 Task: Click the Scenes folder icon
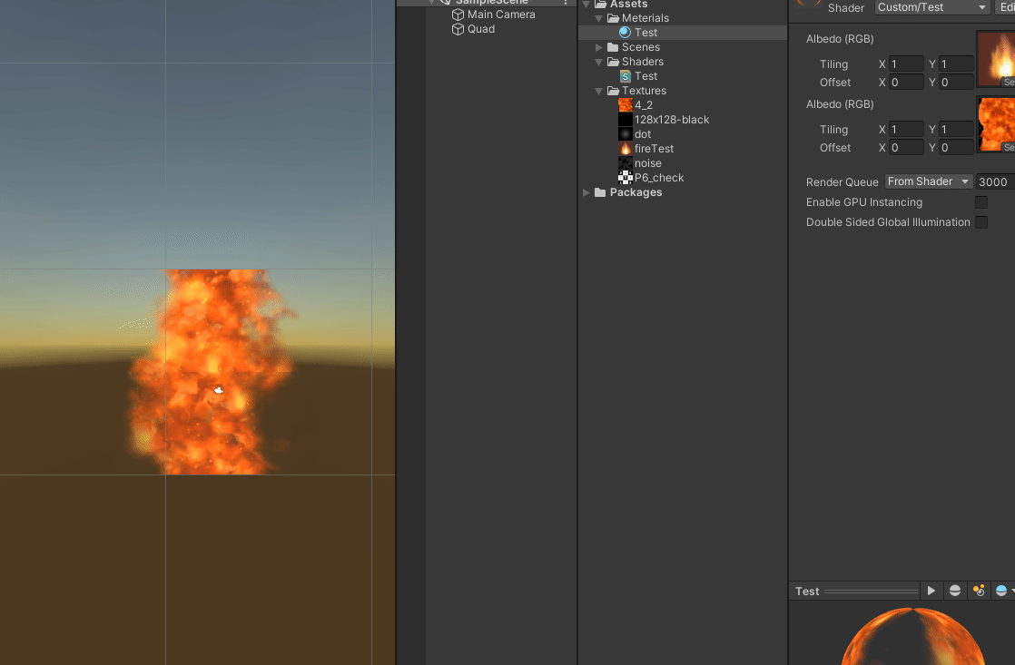613,47
